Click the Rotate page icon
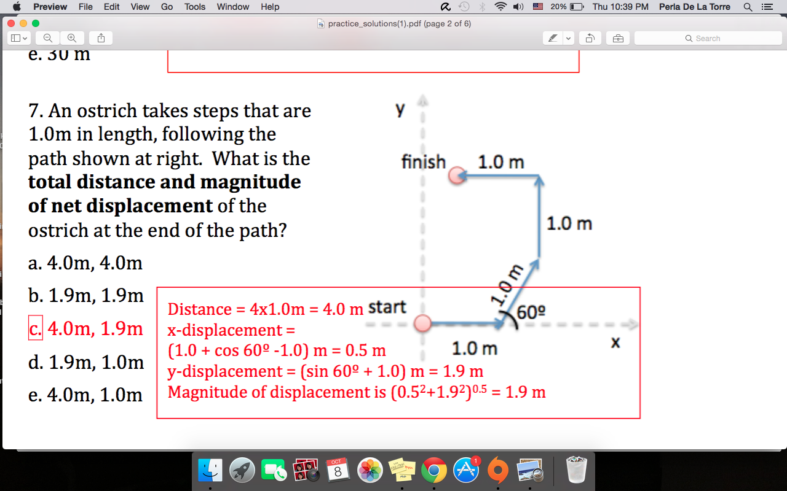The image size is (787, 491). point(590,37)
